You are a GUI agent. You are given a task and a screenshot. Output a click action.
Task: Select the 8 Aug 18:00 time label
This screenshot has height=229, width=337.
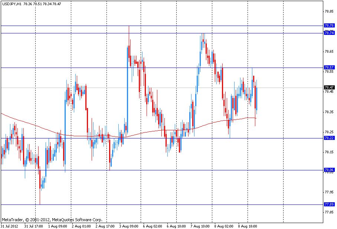[248, 226]
